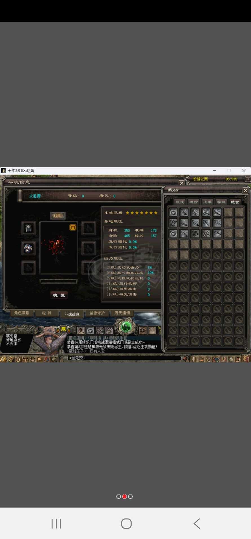This screenshot has height=539, width=251.
Task: Tap the first page indicator dot
Action: pos(119,496)
